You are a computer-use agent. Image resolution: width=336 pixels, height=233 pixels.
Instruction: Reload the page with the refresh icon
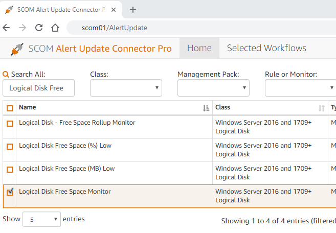click(x=39, y=28)
